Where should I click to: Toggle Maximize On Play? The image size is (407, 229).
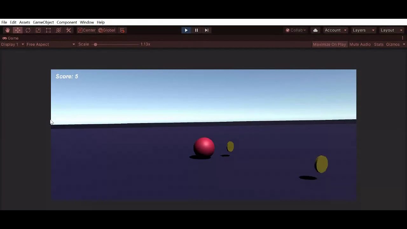pyautogui.click(x=329, y=44)
